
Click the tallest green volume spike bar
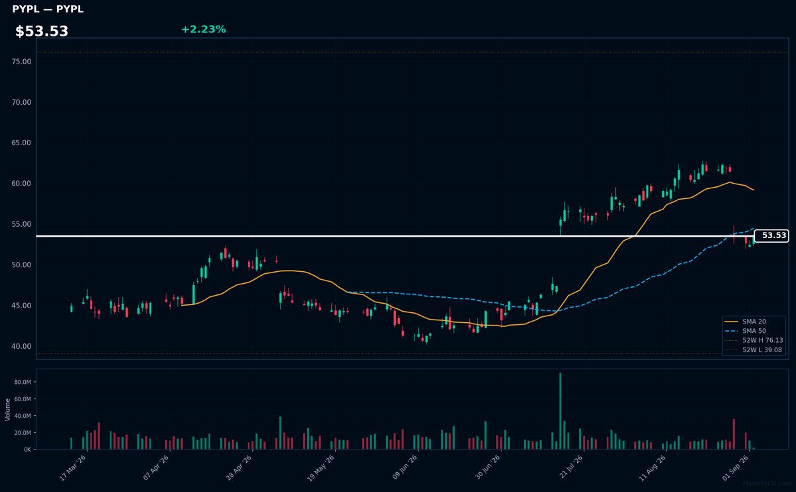560,411
